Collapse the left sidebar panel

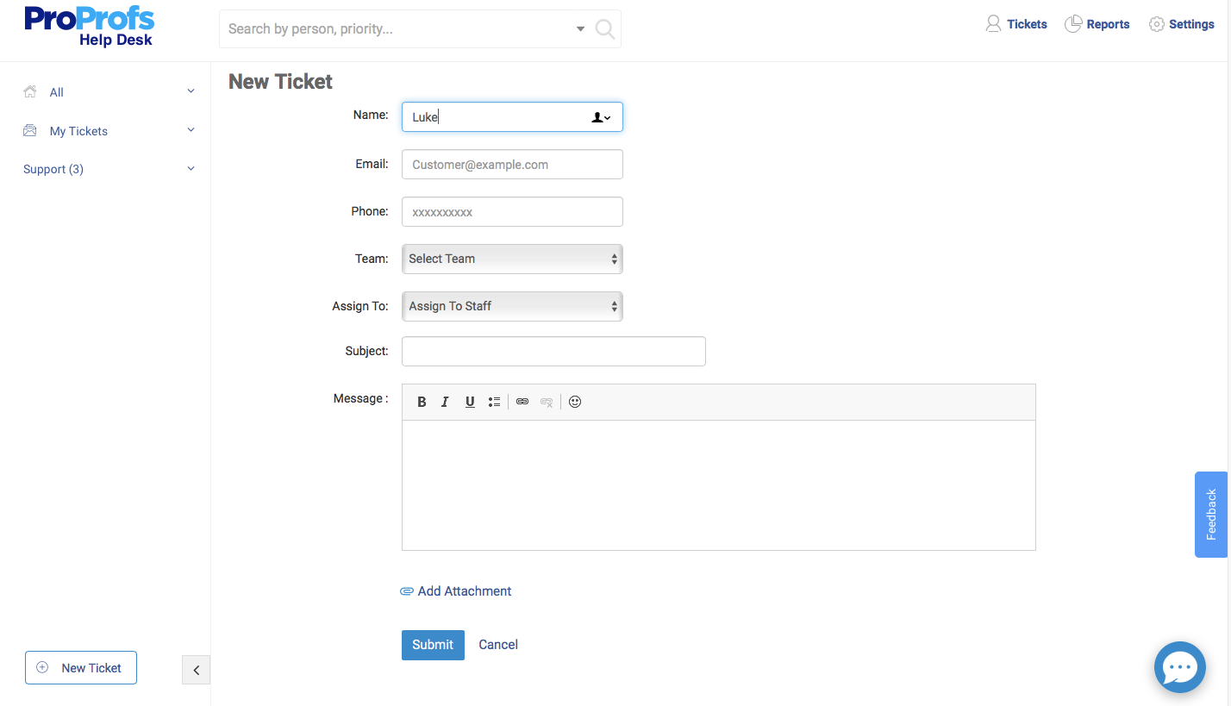pos(196,670)
